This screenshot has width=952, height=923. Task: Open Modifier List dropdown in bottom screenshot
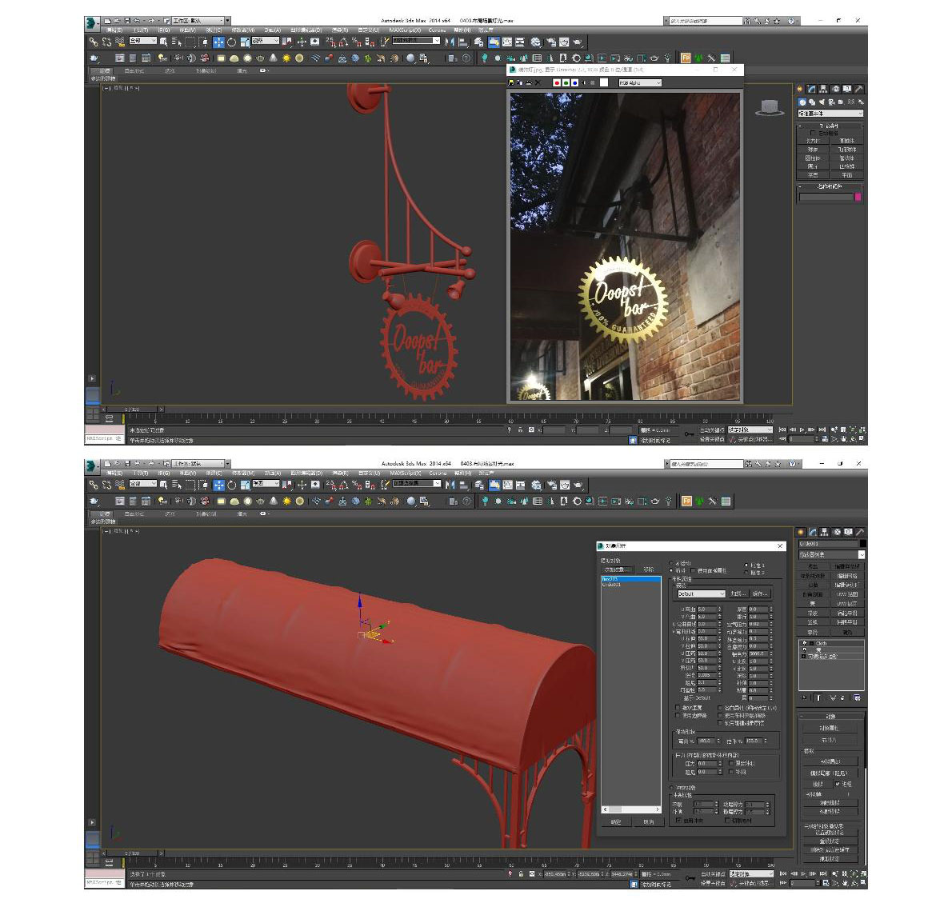coord(831,554)
